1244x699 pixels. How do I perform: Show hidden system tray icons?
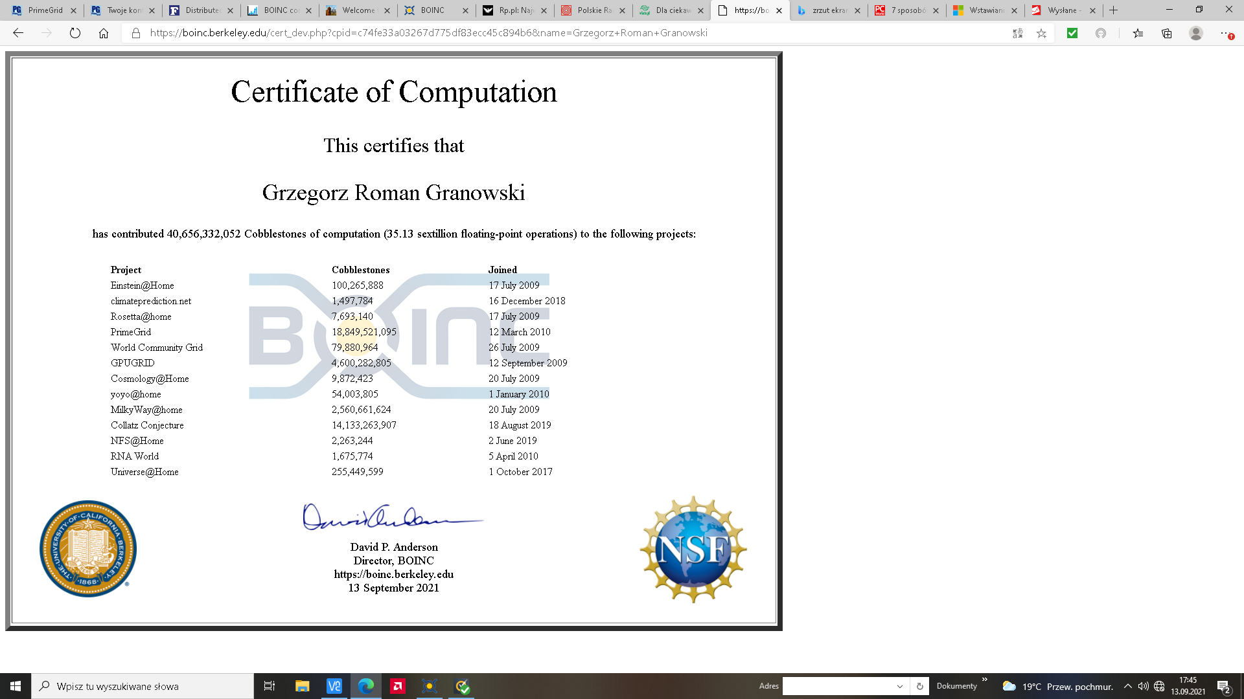pyautogui.click(x=1128, y=686)
